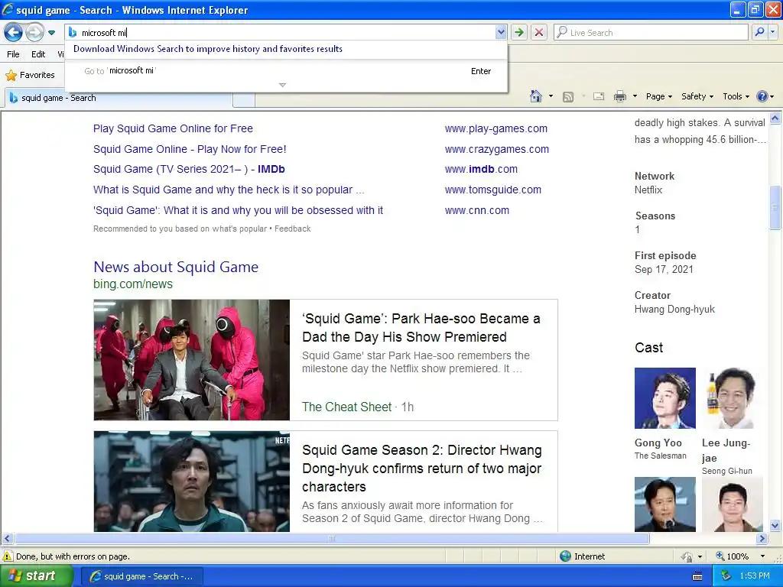Screen dimensions: 783x587
Task: Click the Read Mail icon
Action: coord(599,96)
